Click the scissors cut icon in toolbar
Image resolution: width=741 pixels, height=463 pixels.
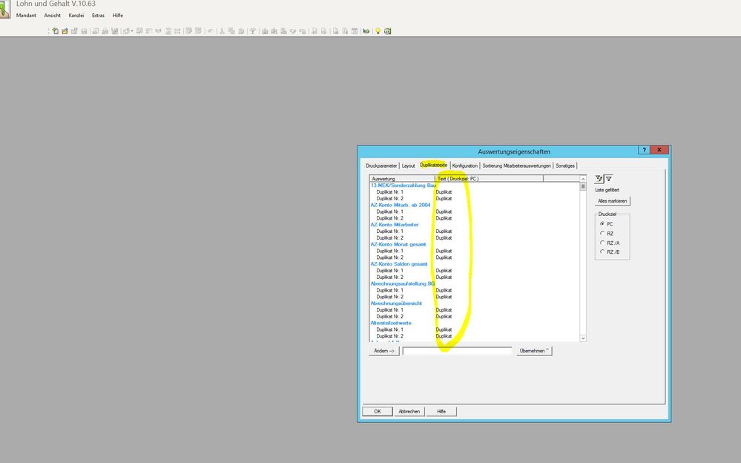221,31
